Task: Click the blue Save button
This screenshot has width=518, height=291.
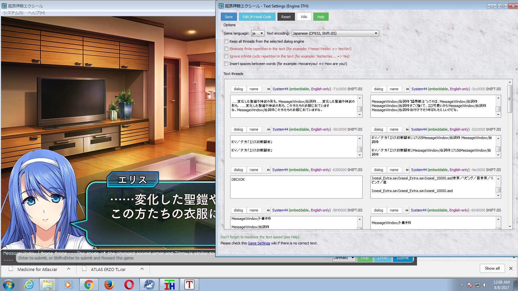Action: [x=229, y=17]
